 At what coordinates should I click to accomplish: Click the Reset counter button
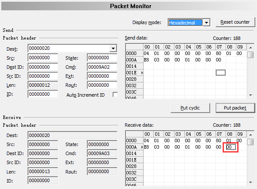click(235, 22)
